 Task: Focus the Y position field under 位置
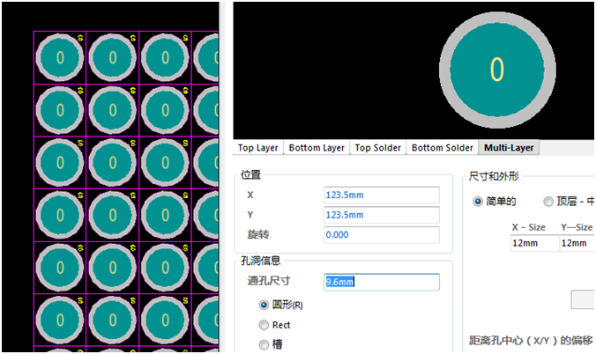click(381, 215)
